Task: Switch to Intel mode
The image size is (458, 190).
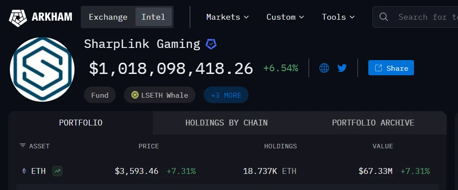Action: 153,17
